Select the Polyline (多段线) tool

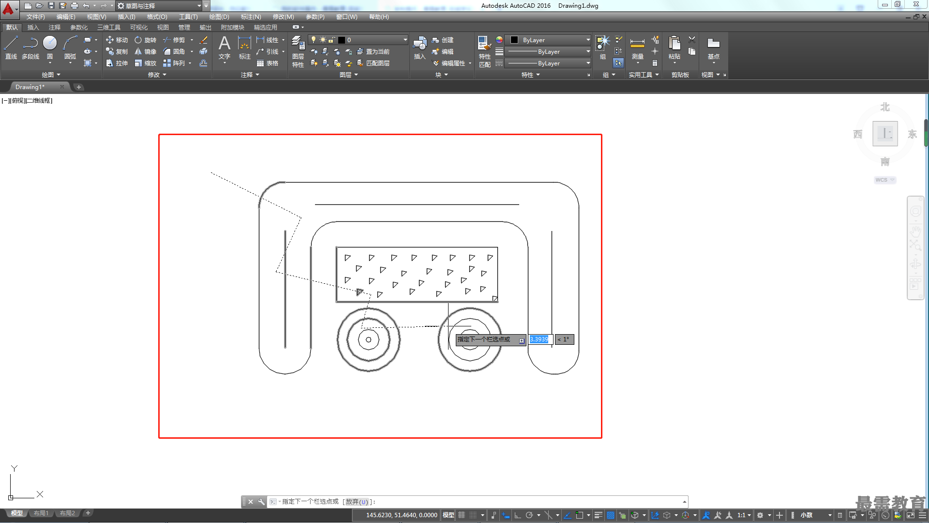(30, 47)
